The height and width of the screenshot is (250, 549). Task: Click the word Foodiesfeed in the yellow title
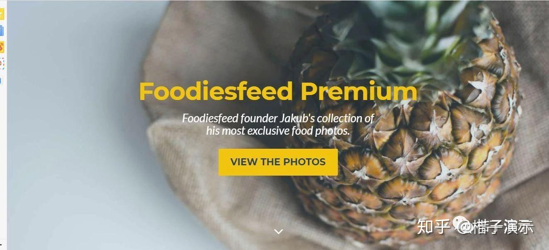[216, 91]
